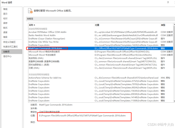
Task: Click the add-in list scroll up arrow
Action: point(174,24)
